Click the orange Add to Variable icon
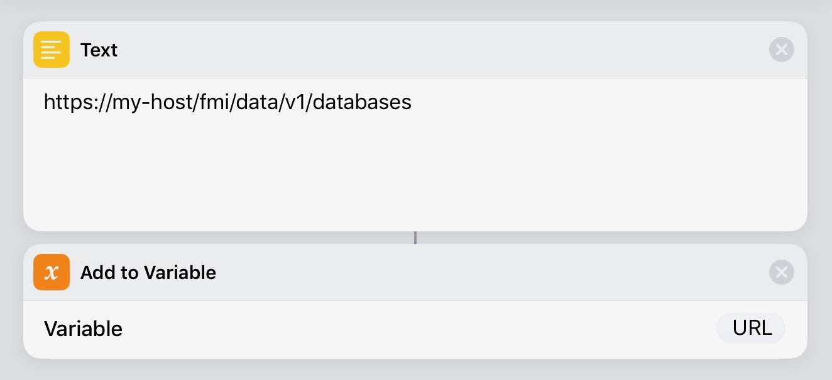832x380 pixels. point(52,272)
